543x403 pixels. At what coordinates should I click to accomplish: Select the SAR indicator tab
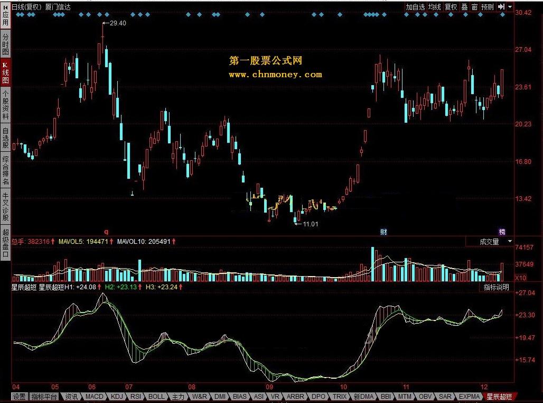pos(445,397)
